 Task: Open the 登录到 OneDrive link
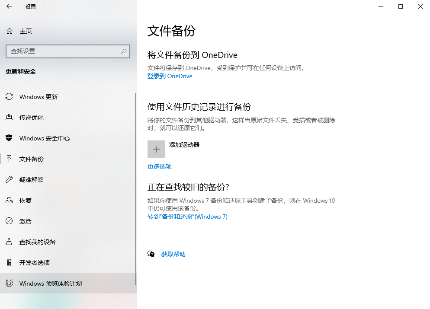[x=170, y=76]
